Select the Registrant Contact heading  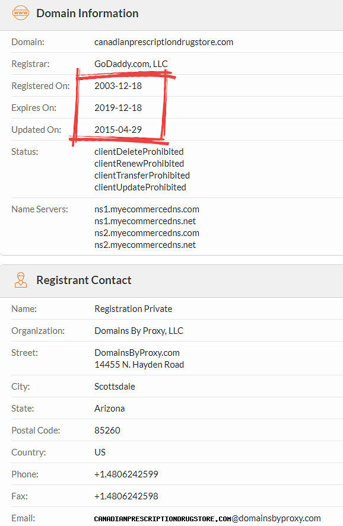[84, 280]
